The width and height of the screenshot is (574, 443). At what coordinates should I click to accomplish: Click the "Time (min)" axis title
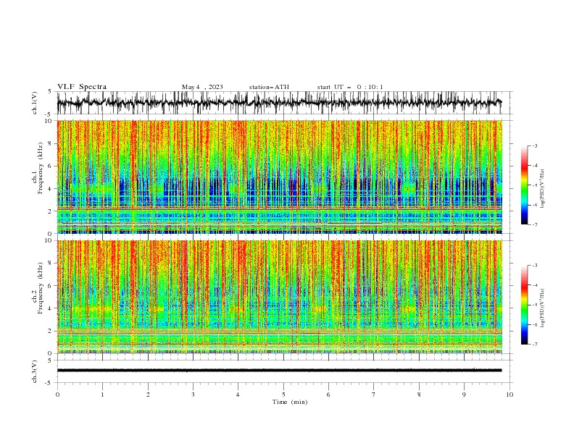tap(290, 402)
